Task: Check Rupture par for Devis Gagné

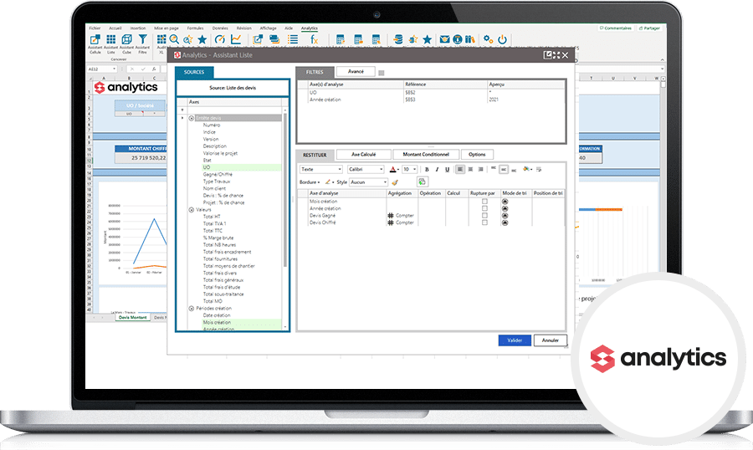Action: click(x=484, y=216)
